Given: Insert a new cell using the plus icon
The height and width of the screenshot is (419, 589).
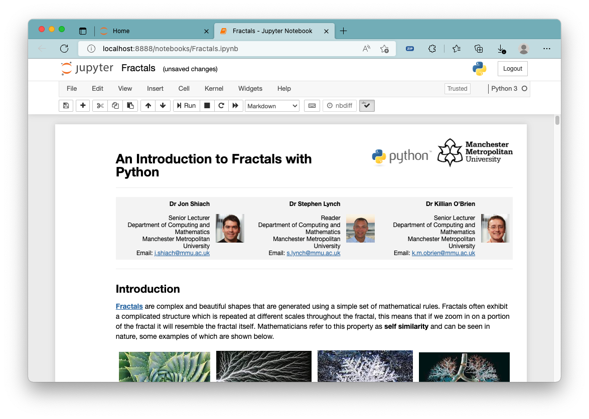Looking at the screenshot, I should point(83,106).
